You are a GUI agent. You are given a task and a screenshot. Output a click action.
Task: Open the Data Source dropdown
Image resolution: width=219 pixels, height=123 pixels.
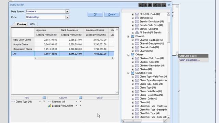pos(67,11)
